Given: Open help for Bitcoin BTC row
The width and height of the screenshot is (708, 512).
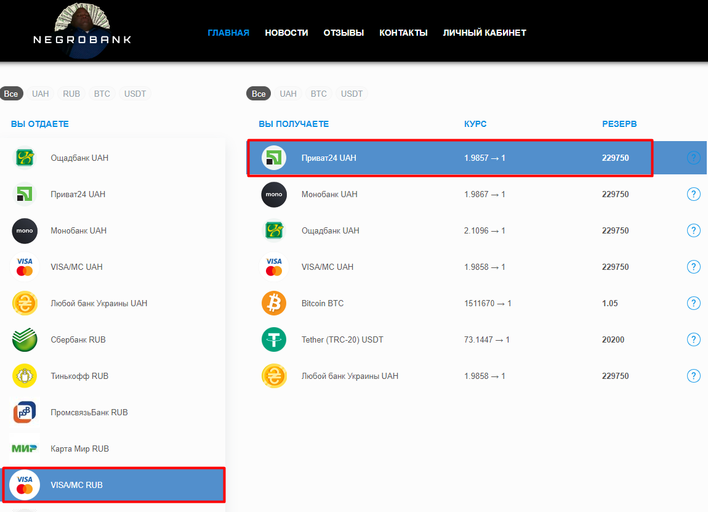Looking at the screenshot, I should point(694,303).
